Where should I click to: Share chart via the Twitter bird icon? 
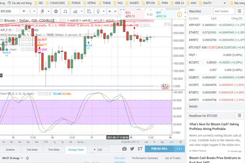pyautogui.click(x=132, y=149)
